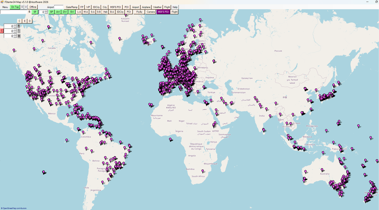The width and height of the screenshot is (379, 210).
Task: Toggle the green DW filter
Action: [x=65, y=12]
